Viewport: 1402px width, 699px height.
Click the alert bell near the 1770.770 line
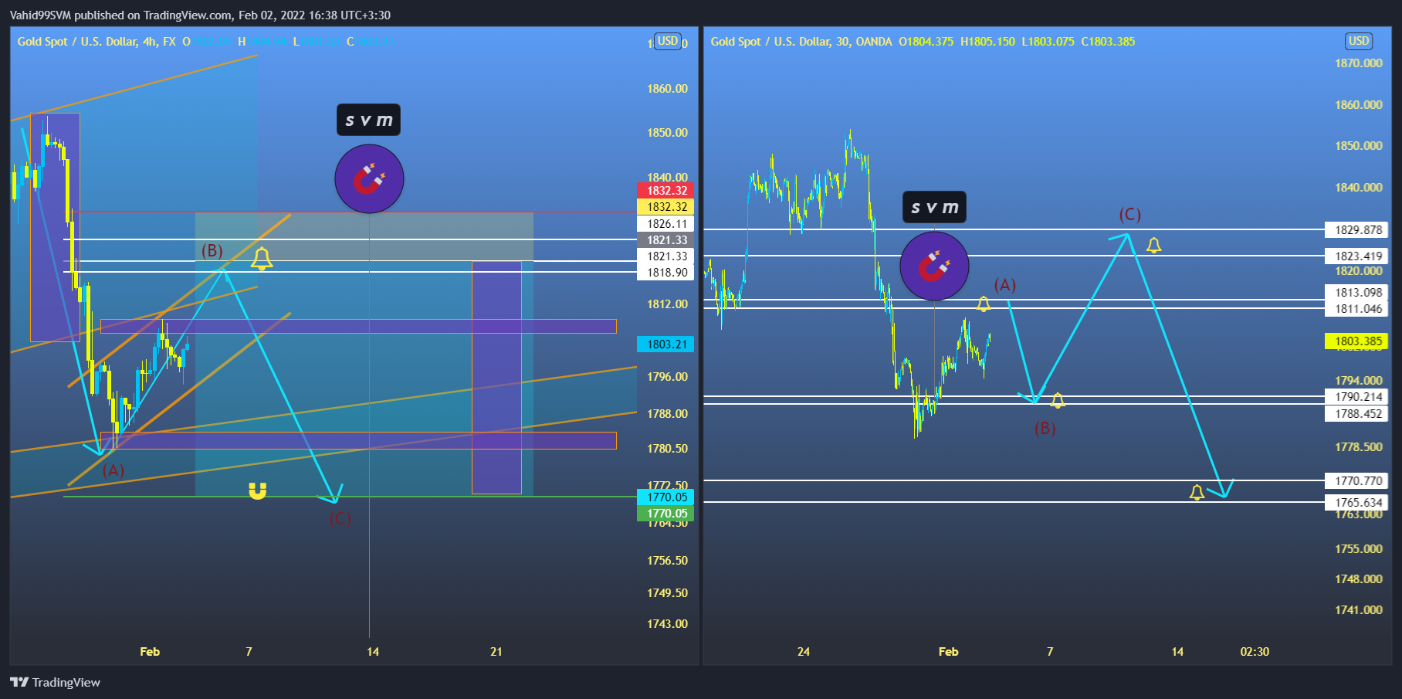tap(1197, 492)
